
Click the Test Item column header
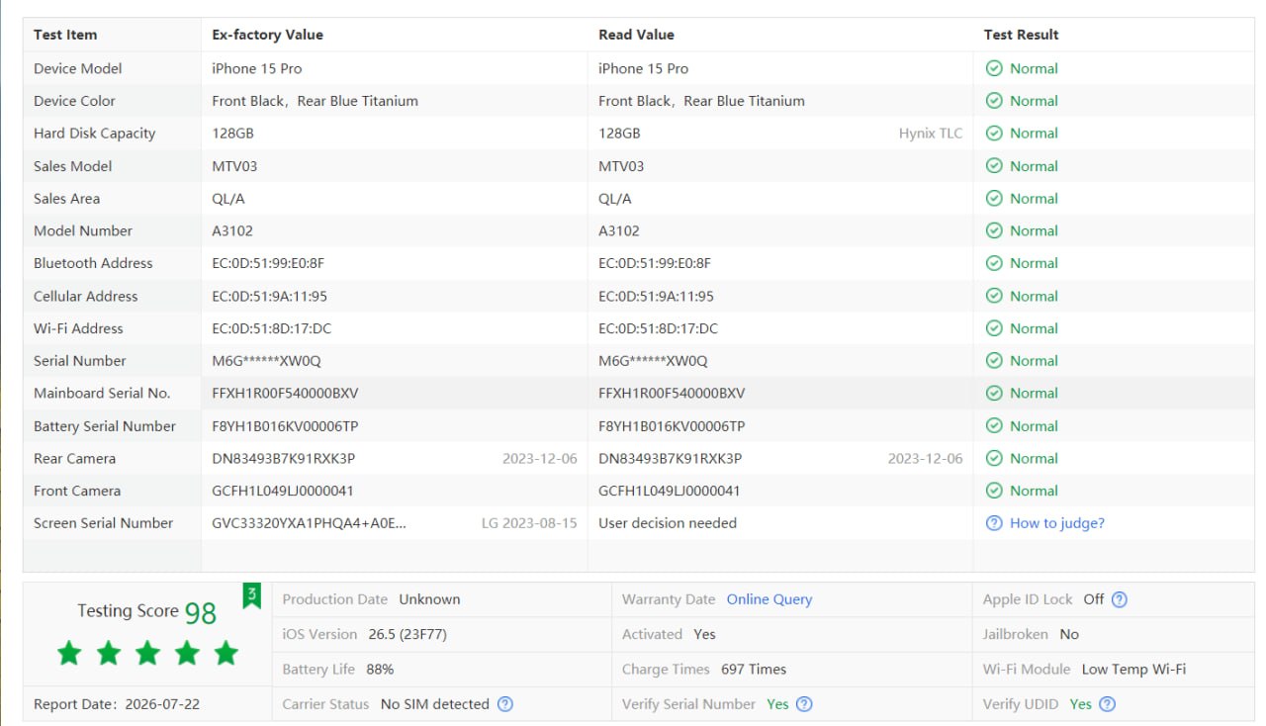coord(65,35)
